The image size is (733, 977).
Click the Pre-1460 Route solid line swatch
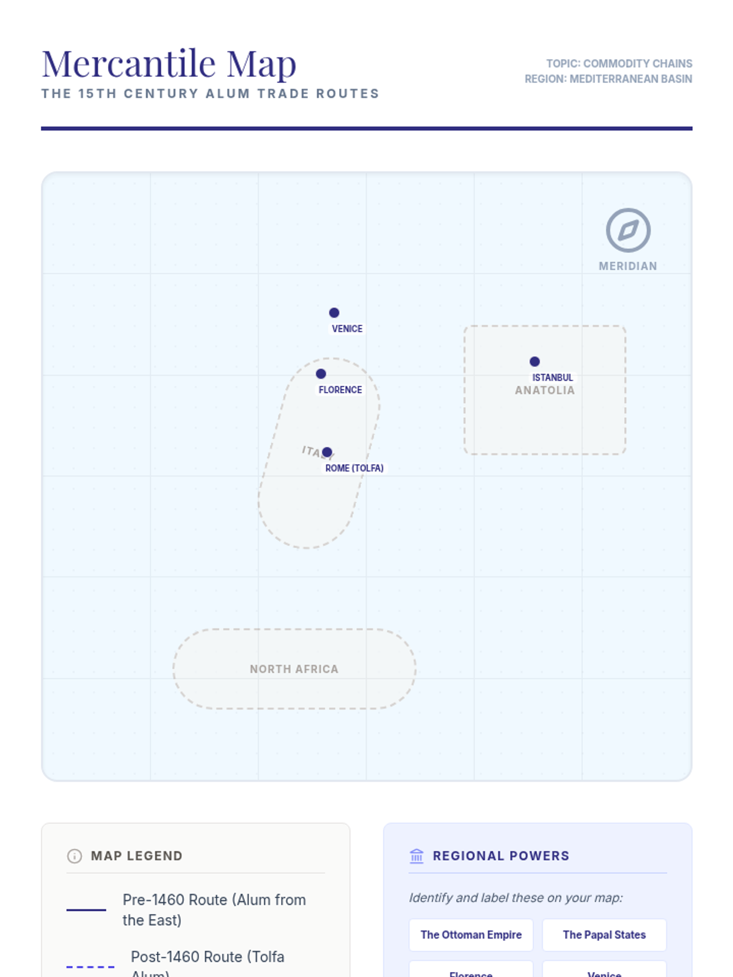(x=86, y=910)
